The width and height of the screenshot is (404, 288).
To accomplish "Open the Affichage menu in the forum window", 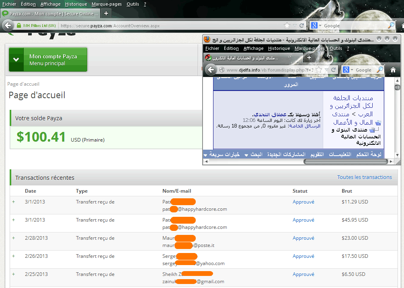I will click(x=254, y=48).
